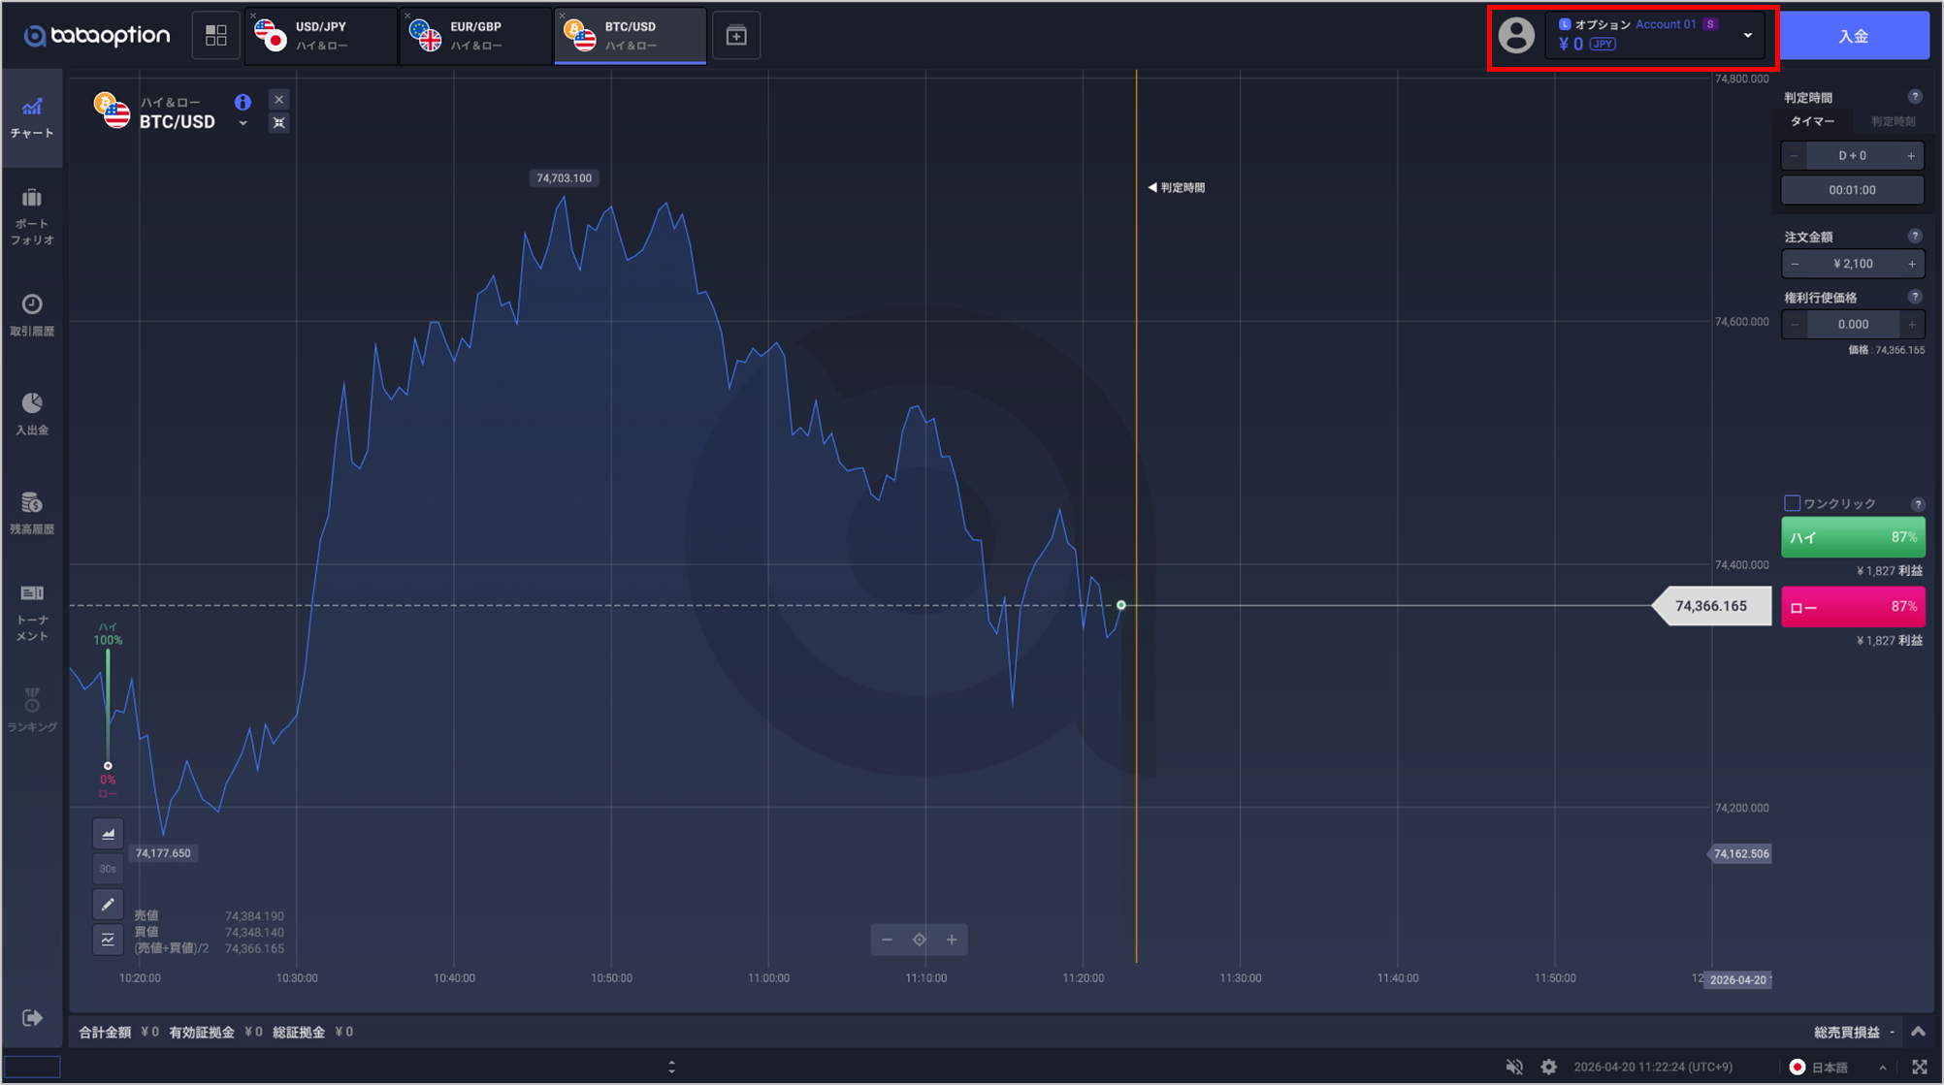Select the タイマー mode toggle
The height and width of the screenshot is (1085, 1944).
click(x=1812, y=121)
